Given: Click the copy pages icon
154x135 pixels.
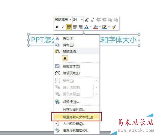Looking at the screenshot, I should pos(57,45).
